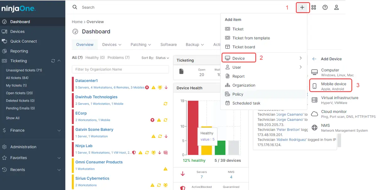This screenshot has height=190, width=377.
Task: Show only Problems (7) organizations
Action: tap(118, 58)
